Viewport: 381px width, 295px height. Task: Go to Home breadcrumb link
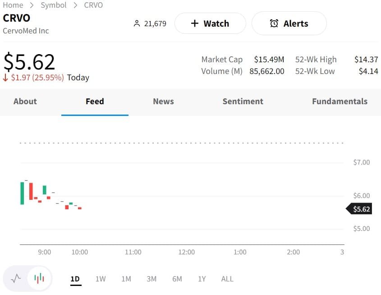13,5
